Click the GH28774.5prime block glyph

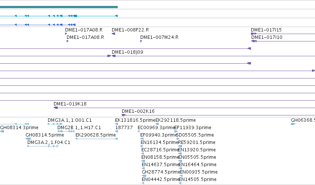pos(144,176)
